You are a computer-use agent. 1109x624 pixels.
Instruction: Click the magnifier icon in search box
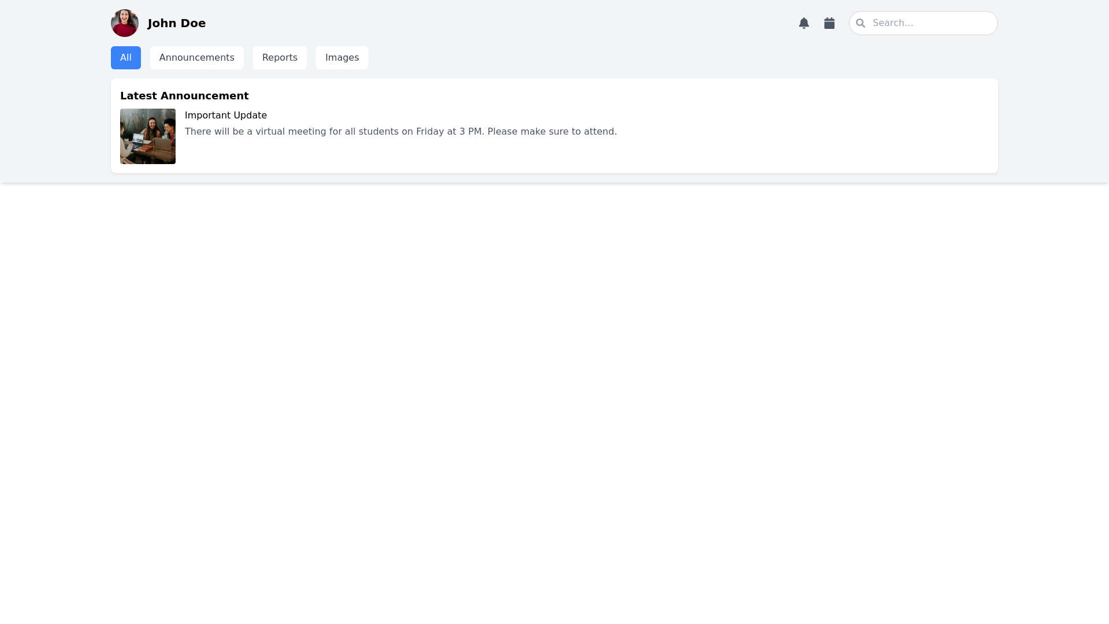click(x=860, y=23)
